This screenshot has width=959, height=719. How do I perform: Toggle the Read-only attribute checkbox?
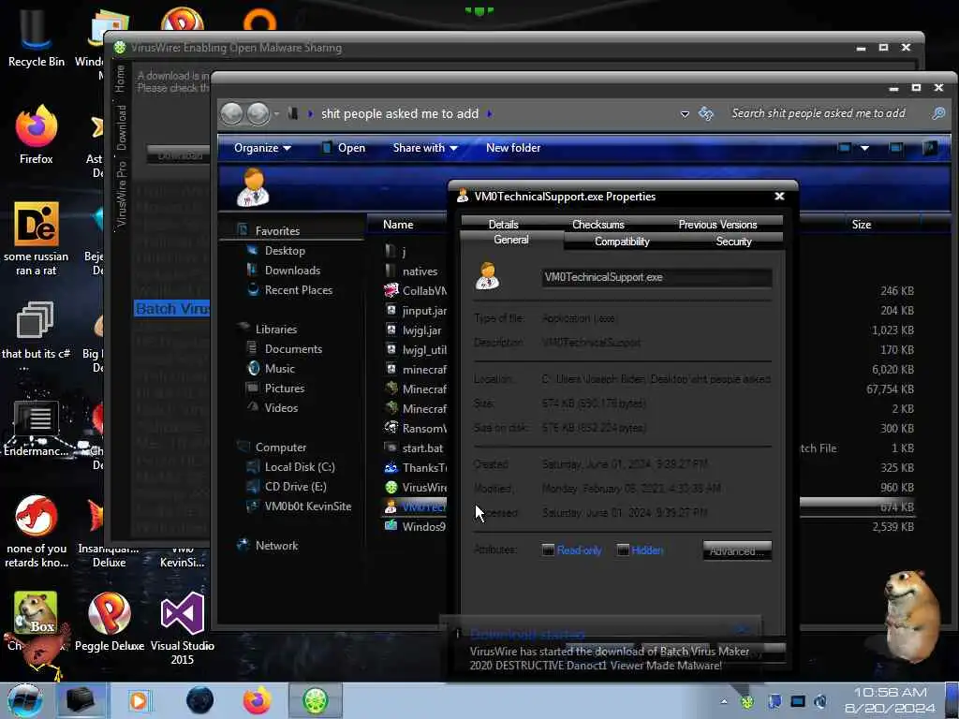(548, 550)
